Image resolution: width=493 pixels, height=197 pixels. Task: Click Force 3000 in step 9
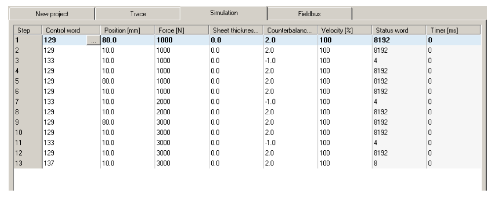tap(182, 122)
